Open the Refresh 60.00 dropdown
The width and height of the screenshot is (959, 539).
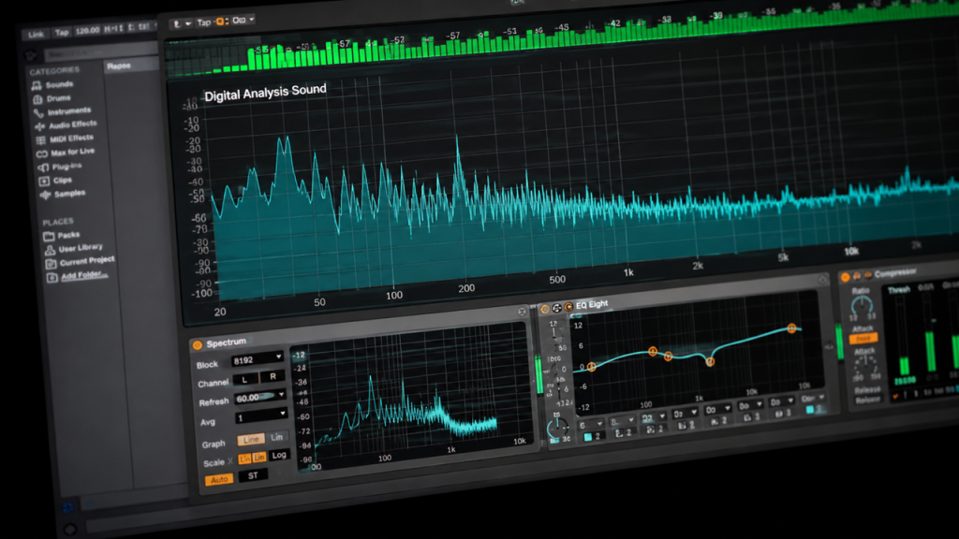(x=260, y=397)
